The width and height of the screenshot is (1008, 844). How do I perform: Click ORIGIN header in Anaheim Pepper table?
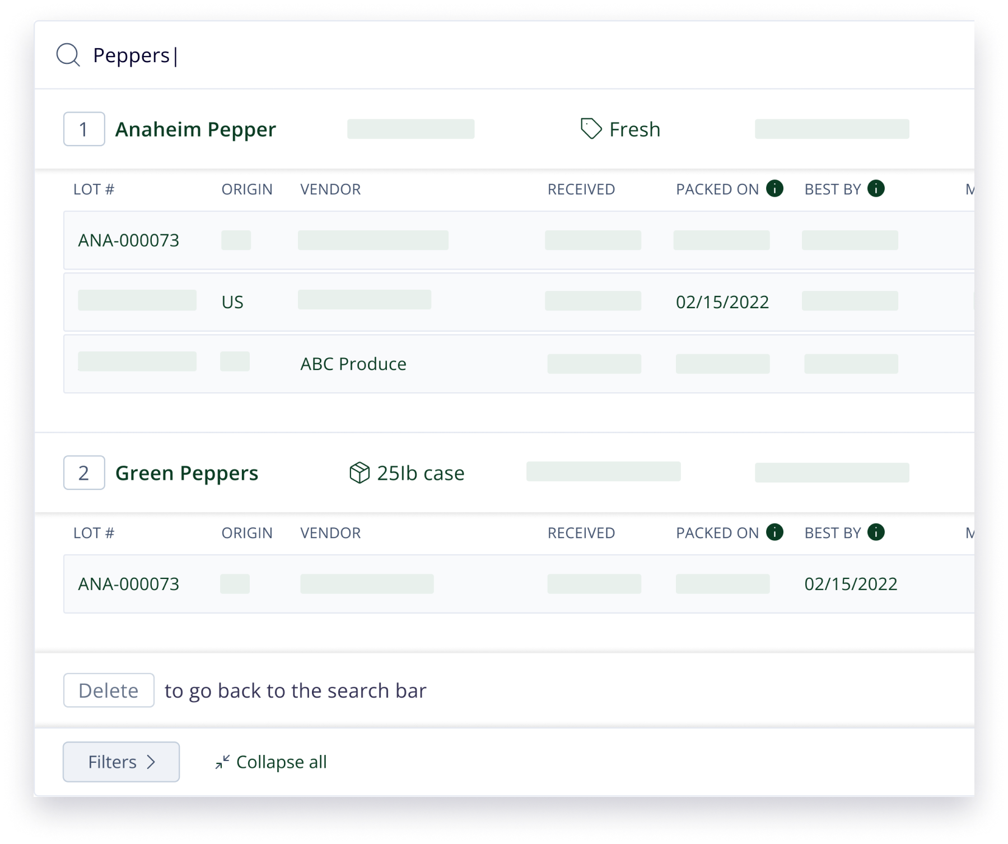click(x=247, y=189)
